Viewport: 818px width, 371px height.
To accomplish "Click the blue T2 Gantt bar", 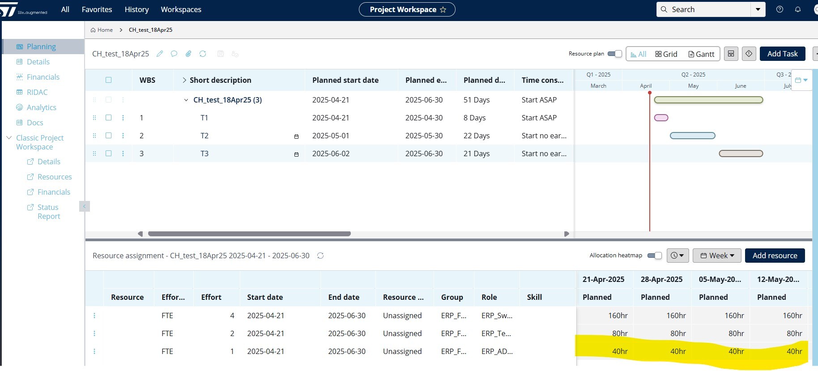I will (x=692, y=136).
